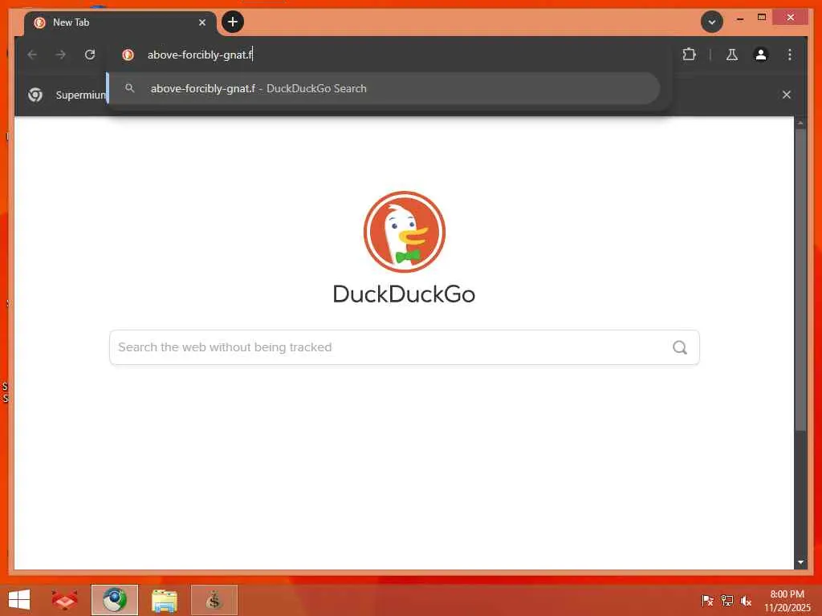Click the Supermium logo in infobar

coord(35,95)
